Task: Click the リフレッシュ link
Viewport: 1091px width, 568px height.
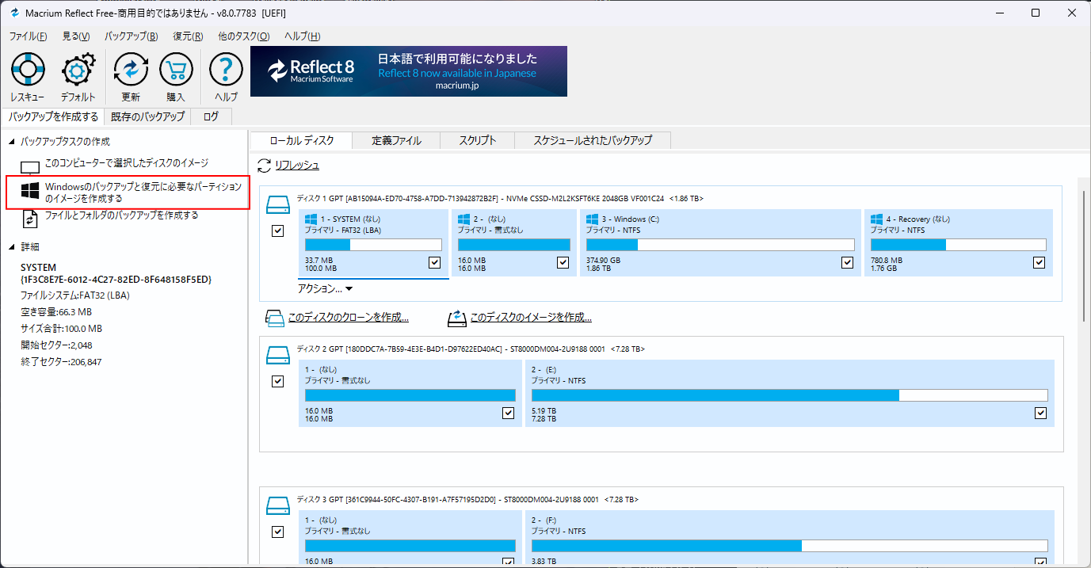Action: click(296, 166)
